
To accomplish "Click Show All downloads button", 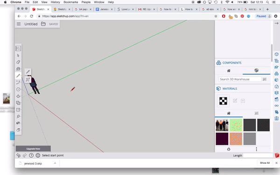I will [x=265, y=163].
